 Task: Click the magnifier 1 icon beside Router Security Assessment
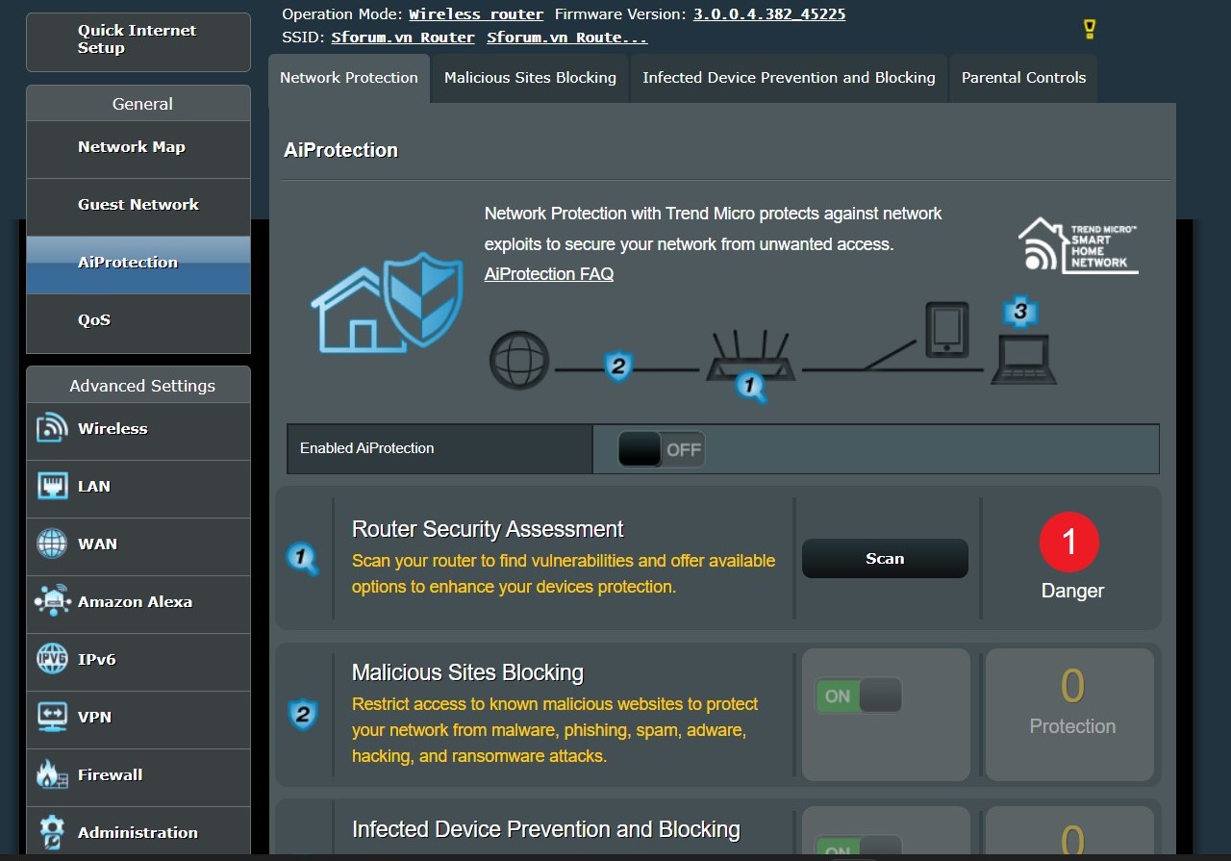coord(303,558)
